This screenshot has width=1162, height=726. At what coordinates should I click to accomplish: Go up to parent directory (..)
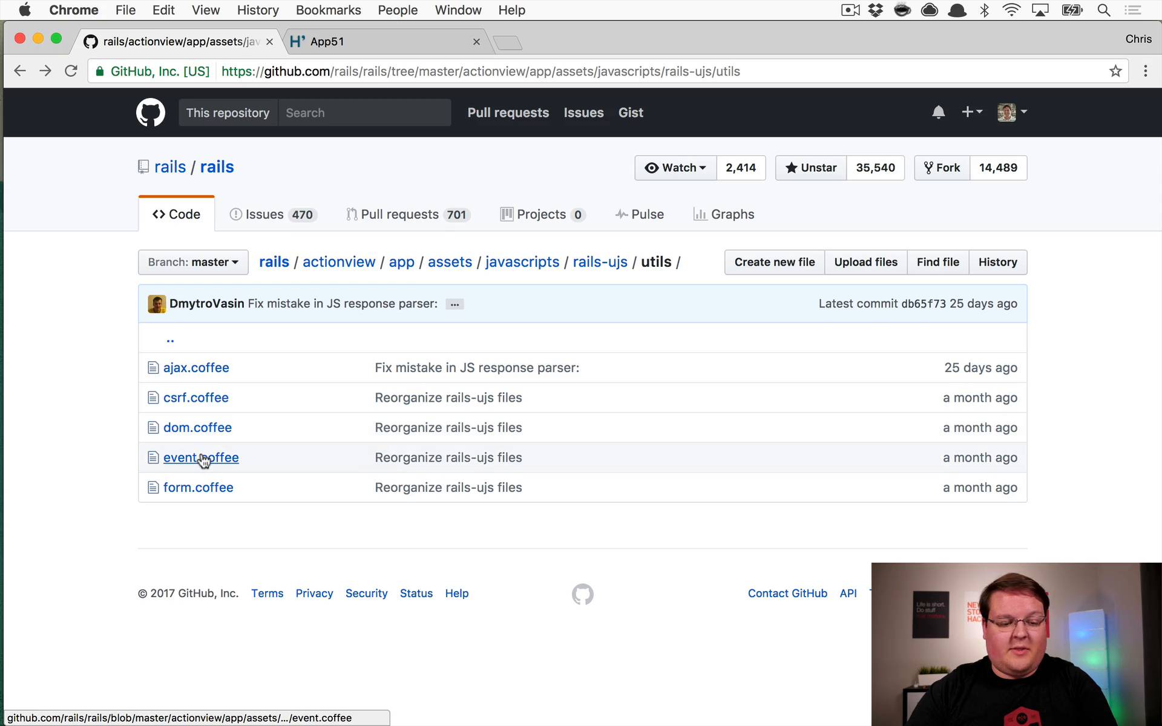[170, 339]
